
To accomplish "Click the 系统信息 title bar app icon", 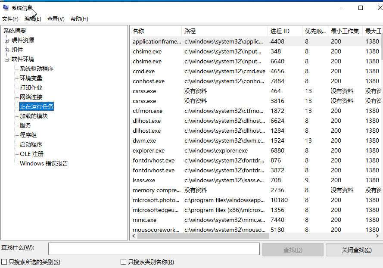I will point(6,8).
